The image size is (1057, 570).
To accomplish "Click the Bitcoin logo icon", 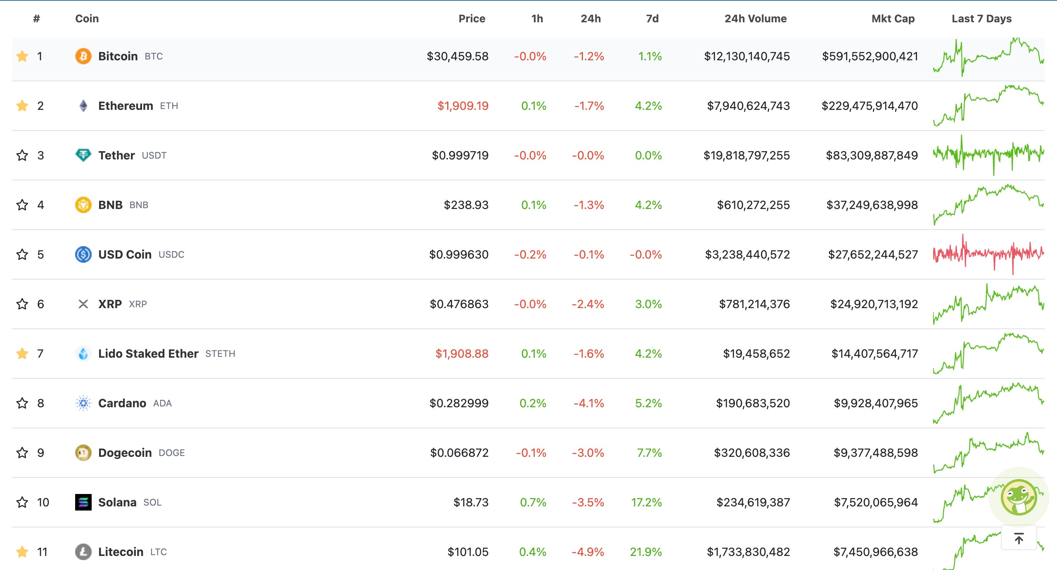I will point(83,56).
